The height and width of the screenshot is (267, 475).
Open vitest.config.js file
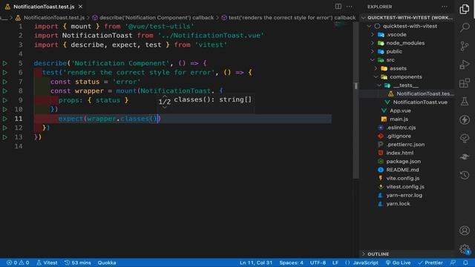tap(407, 187)
